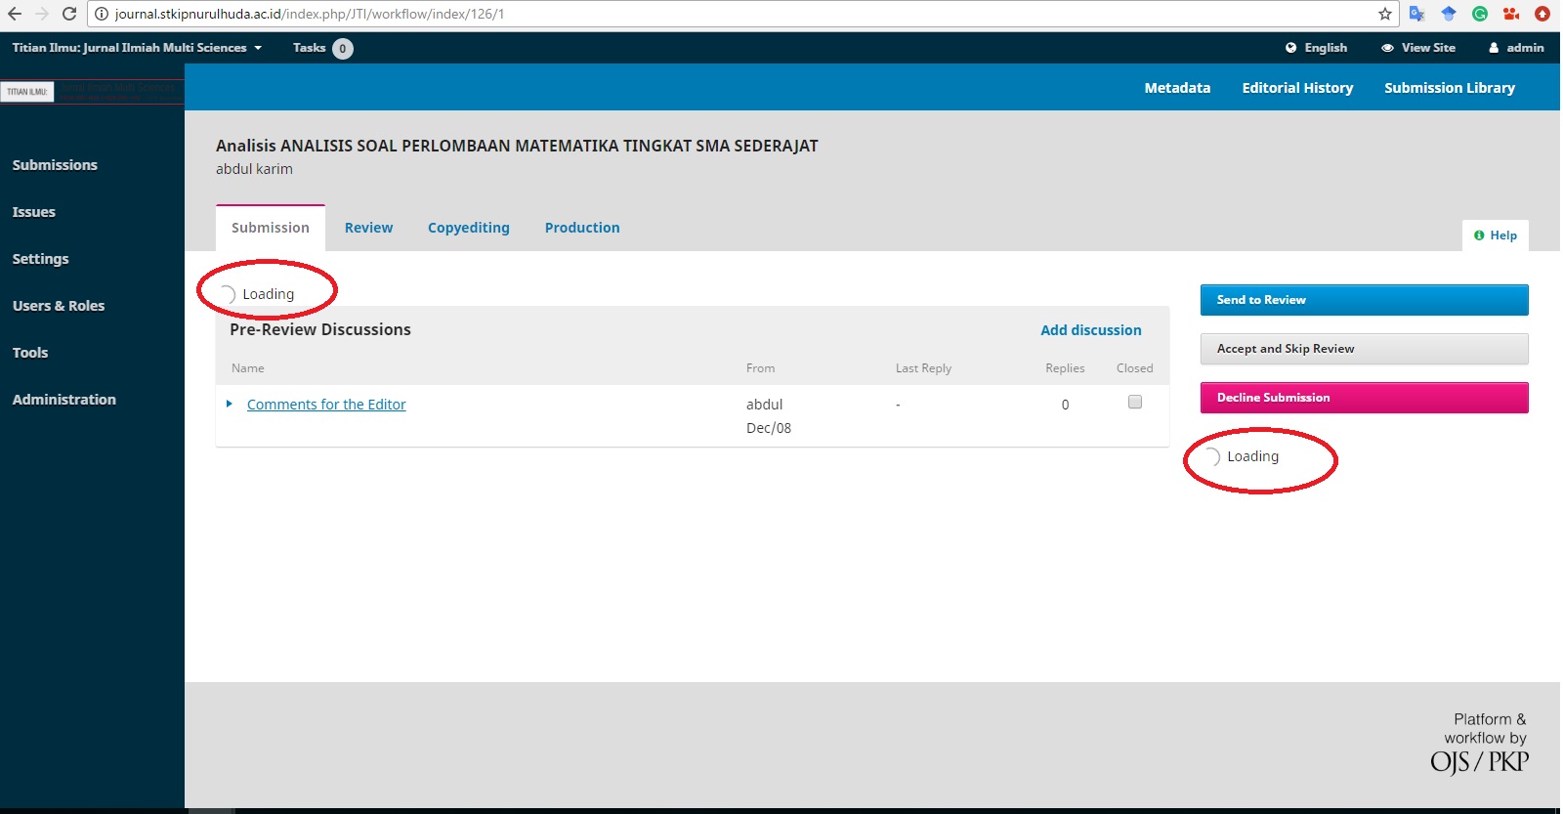Toggle the Closed checkbox for Comments discussion
The width and height of the screenshot is (1563, 814).
click(x=1134, y=402)
